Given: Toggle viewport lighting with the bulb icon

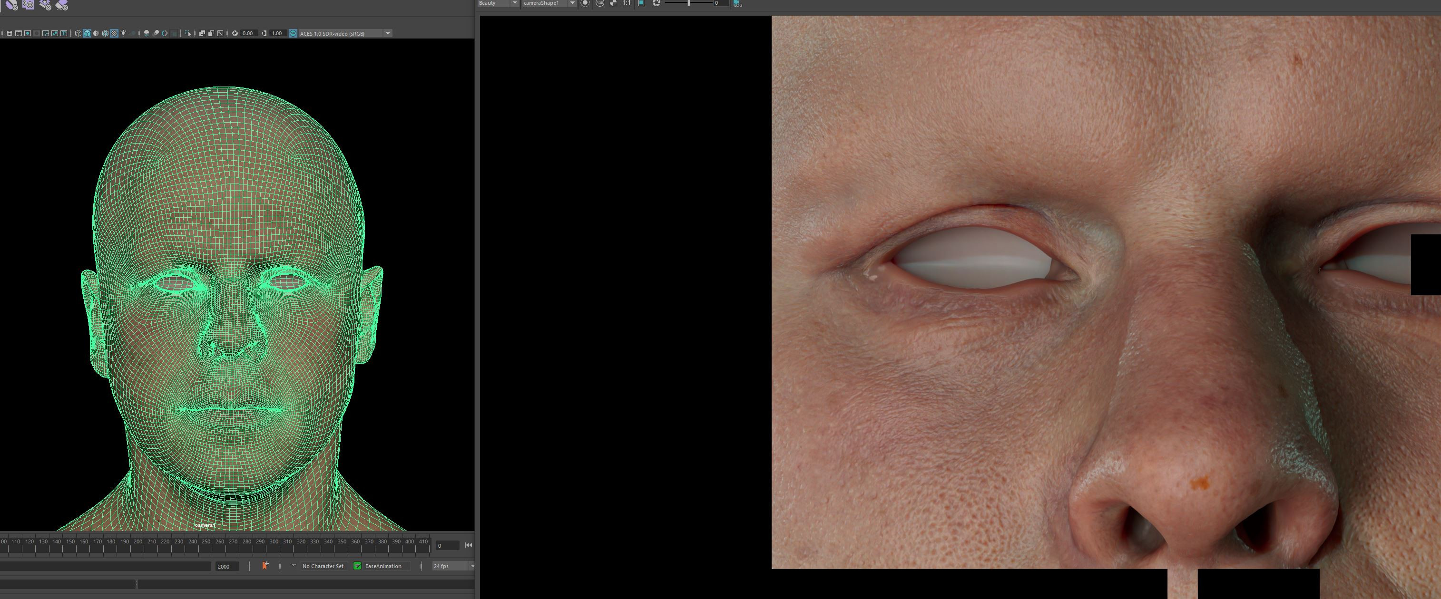Looking at the screenshot, I should tap(124, 33).
